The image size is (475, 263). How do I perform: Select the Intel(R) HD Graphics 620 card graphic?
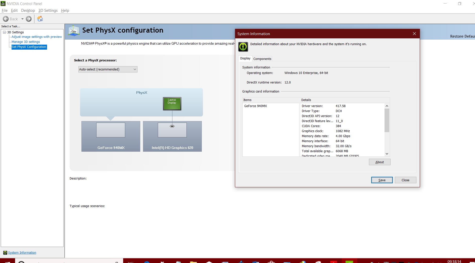(x=172, y=136)
